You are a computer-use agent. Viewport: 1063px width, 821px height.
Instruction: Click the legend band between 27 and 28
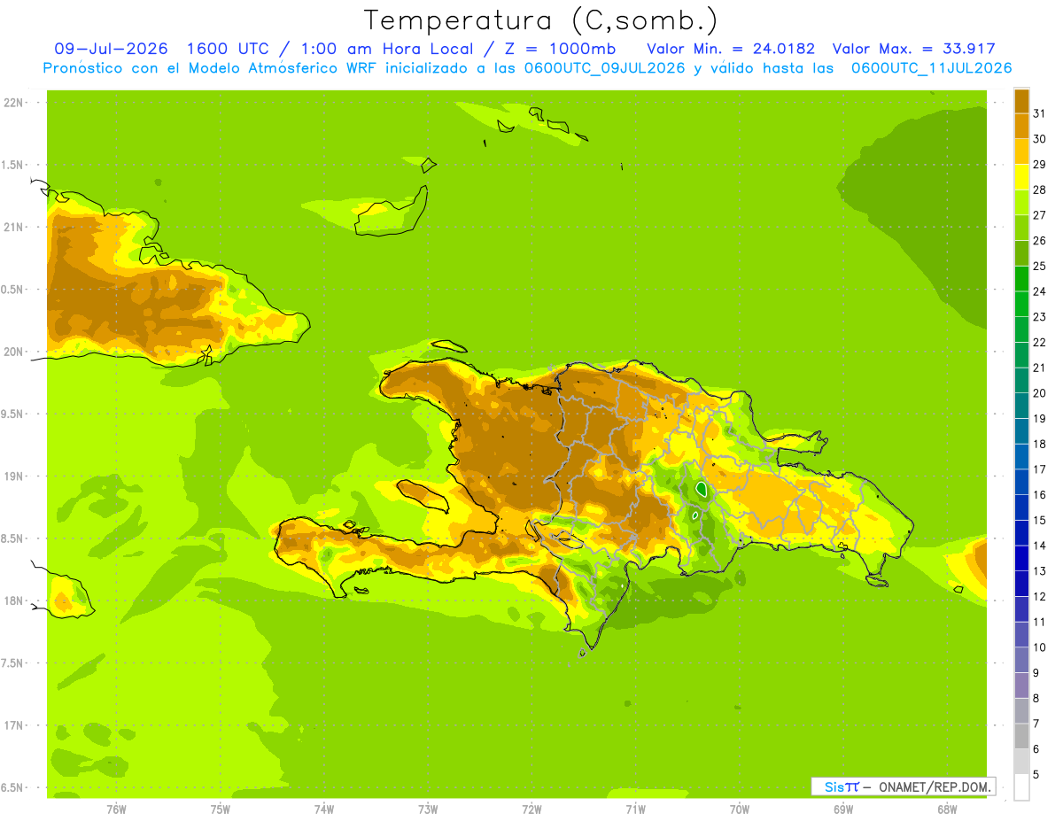1021,203
